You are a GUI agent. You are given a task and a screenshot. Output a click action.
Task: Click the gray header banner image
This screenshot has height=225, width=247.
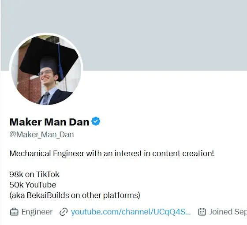coord(123,35)
